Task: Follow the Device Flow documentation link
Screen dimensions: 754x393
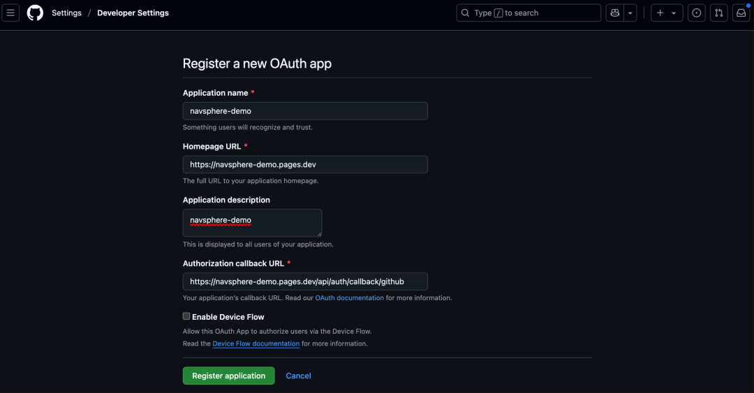Action: pyautogui.click(x=256, y=343)
